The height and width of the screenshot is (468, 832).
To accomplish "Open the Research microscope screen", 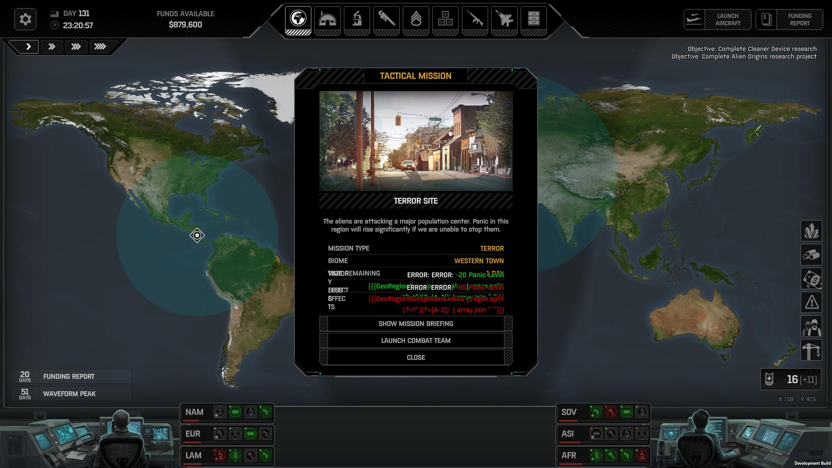I will (357, 19).
